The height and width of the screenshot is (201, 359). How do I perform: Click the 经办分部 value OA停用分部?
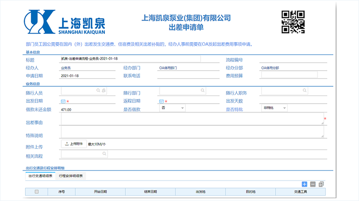point(270,68)
